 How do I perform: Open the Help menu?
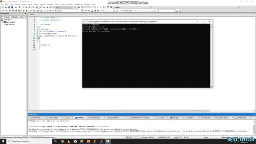[93, 4]
